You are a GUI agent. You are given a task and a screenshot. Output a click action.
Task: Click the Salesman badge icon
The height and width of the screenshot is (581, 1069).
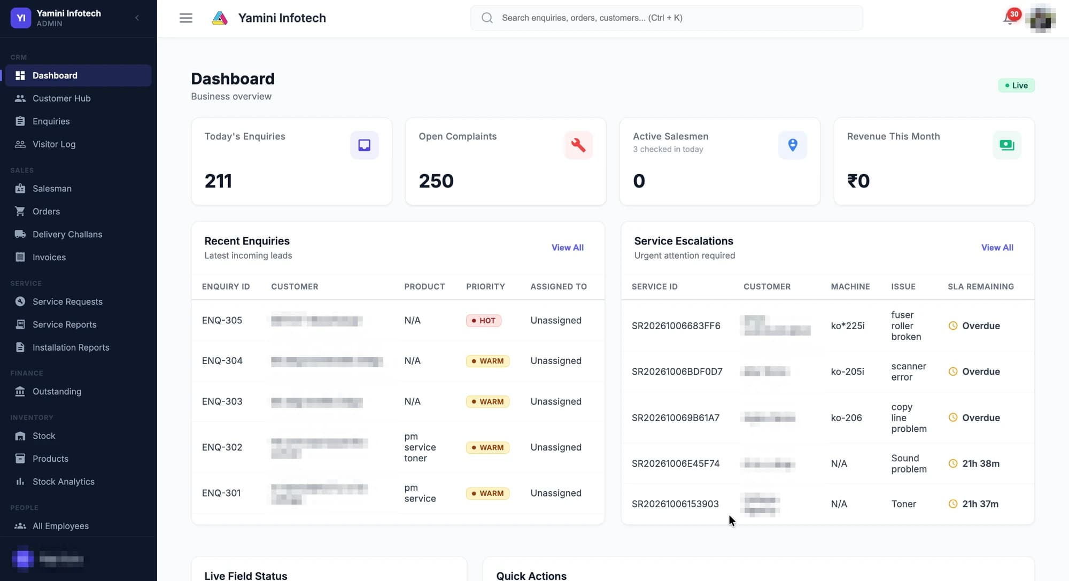[x=20, y=189]
